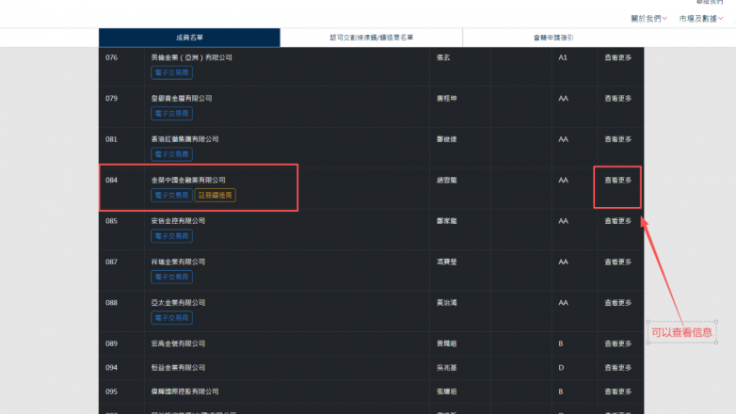Click member number 089
Image resolution: width=736 pixels, height=414 pixels.
click(111, 343)
